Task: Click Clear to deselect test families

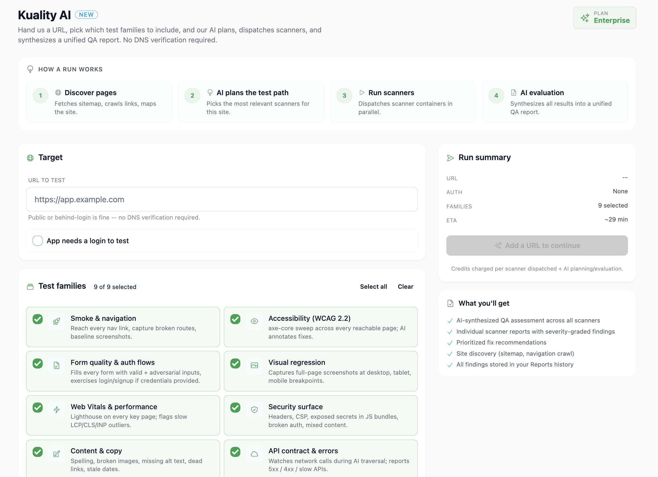Action: (x=405, y=286)
